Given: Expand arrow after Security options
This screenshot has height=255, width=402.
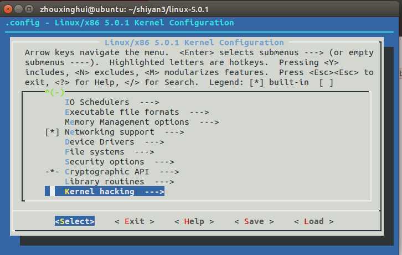Looking at the screenshot, I should (x=164, y=162).
